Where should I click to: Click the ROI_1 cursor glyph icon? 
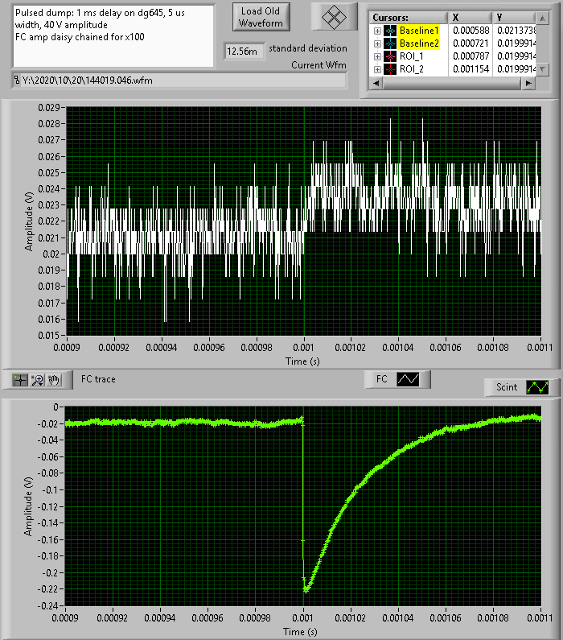pos(389,56)
